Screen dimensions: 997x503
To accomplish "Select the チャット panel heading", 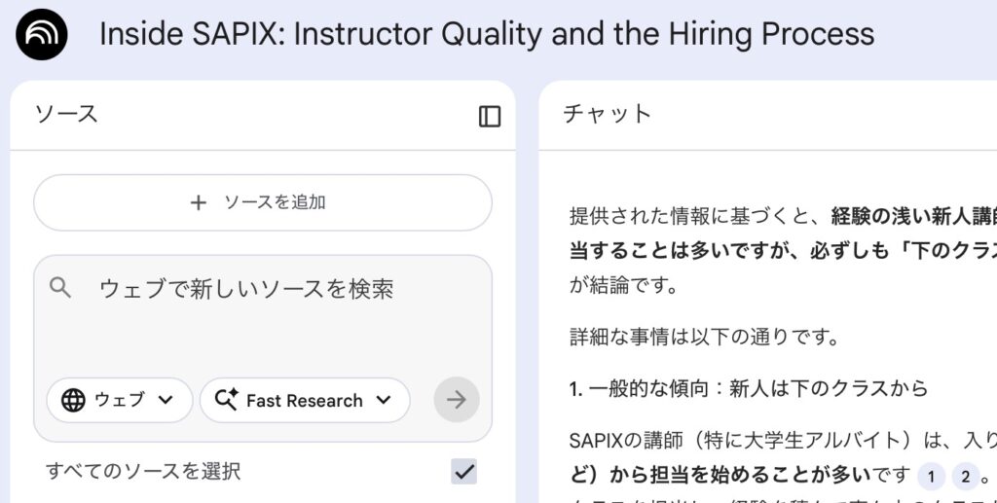I will pos(607,114).
